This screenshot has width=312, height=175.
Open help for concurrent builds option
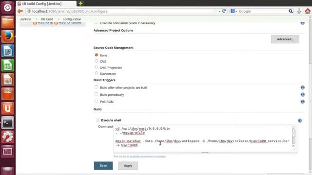(302, 23)
